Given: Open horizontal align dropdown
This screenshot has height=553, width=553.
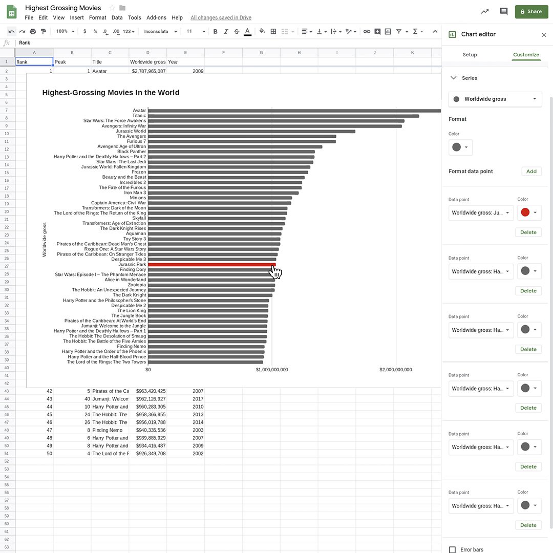Looking at the screenshot, I should point(307,31).
